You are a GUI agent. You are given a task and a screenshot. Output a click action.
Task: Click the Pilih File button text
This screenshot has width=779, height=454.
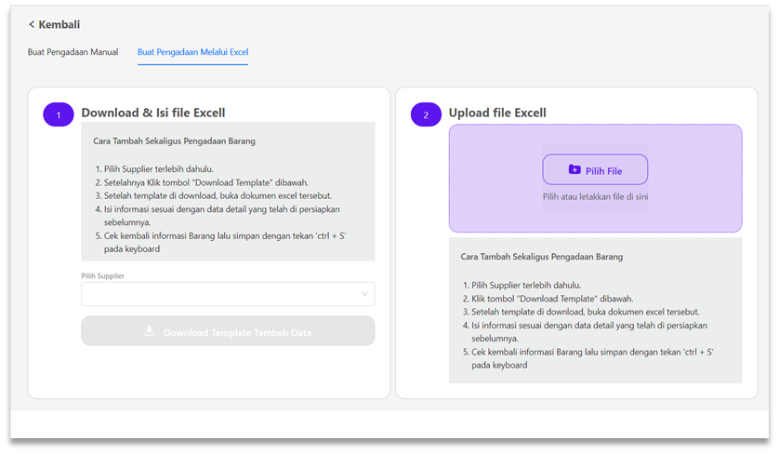click(x=603, y=170)
